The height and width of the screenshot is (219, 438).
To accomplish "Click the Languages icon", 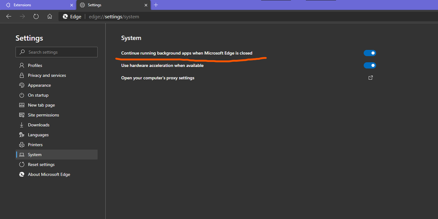I will 22,135.
